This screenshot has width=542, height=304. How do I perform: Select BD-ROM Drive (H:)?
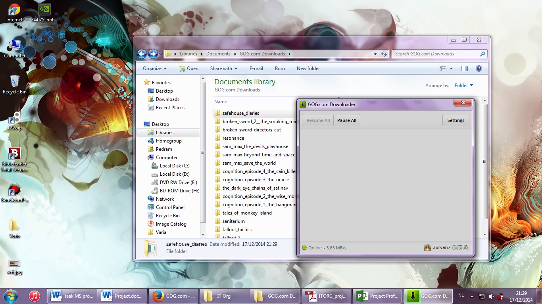[x=179, y=191]
